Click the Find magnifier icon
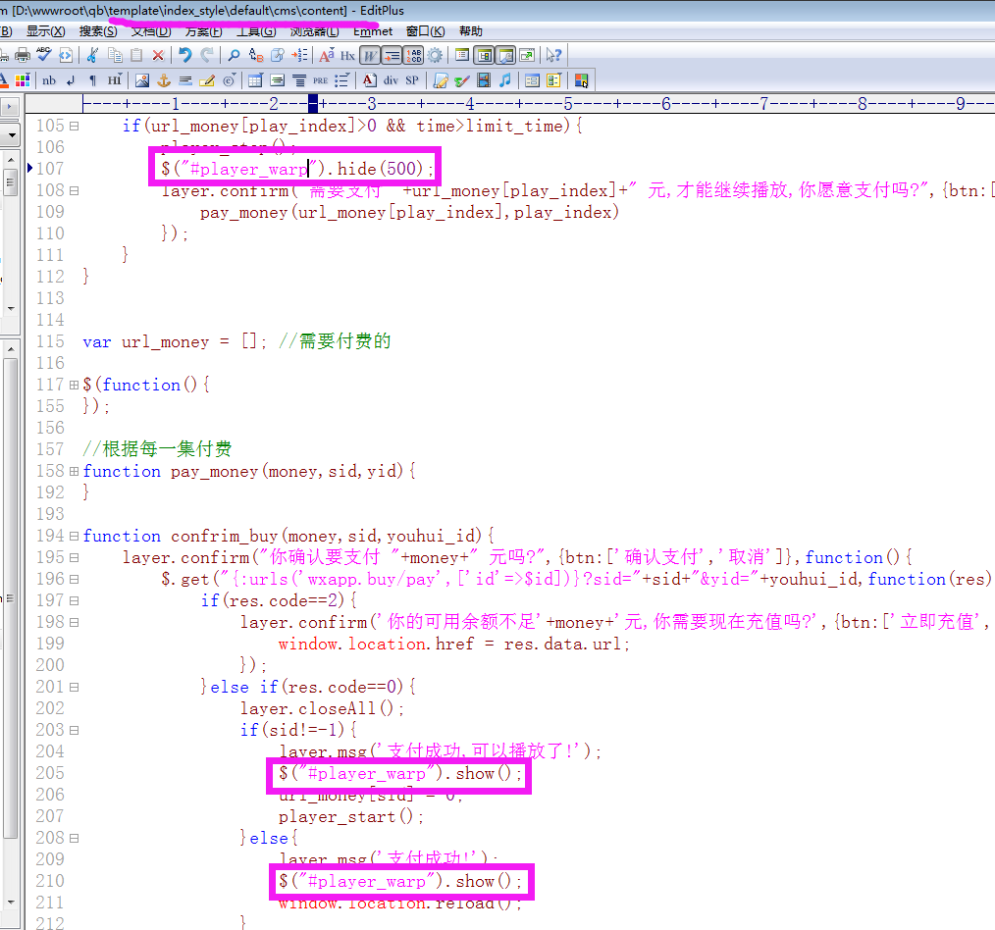995x930 pixels. click(234, 55)
